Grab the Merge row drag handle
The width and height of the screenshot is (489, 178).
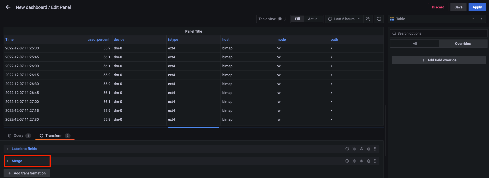(x=375, y=161)
